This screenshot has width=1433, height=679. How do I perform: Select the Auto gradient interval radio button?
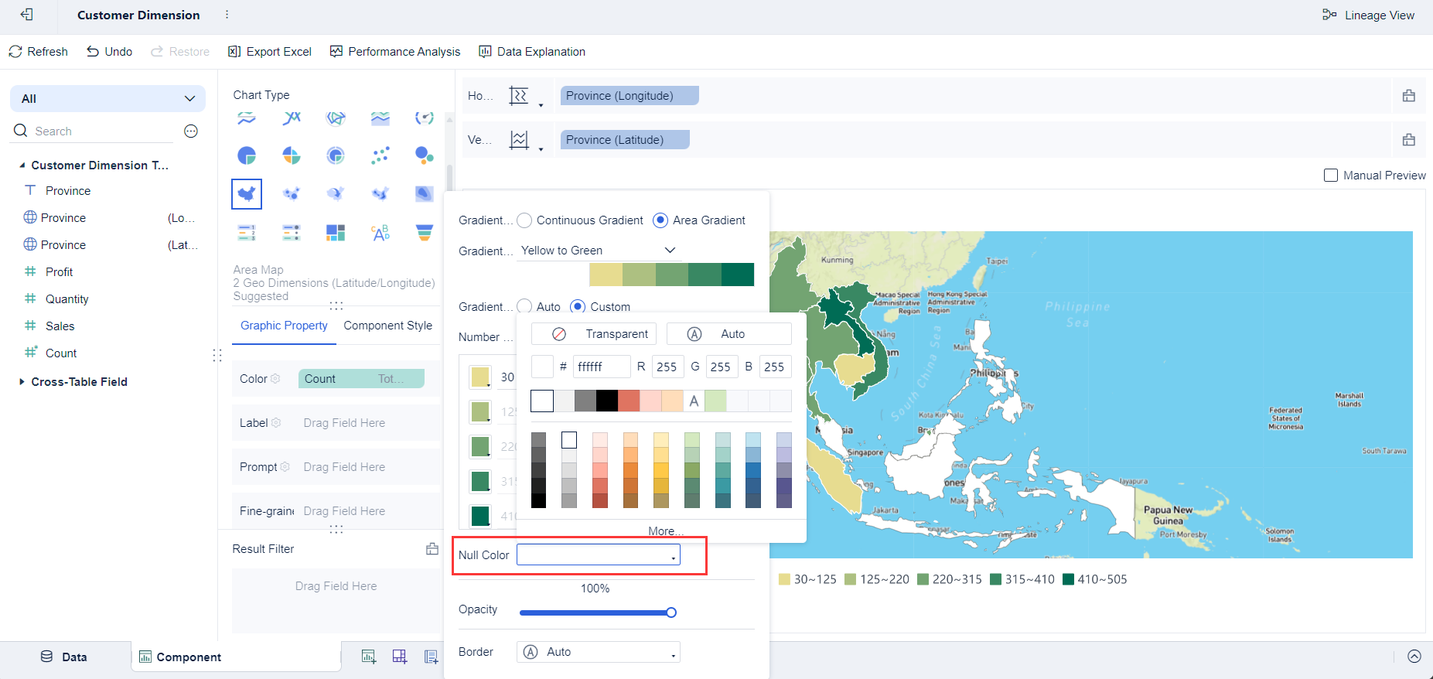pyautogui.click(x=524, y=307)
